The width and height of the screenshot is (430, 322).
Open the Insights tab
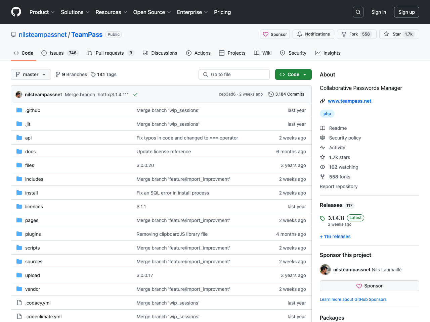pos(328,53)
